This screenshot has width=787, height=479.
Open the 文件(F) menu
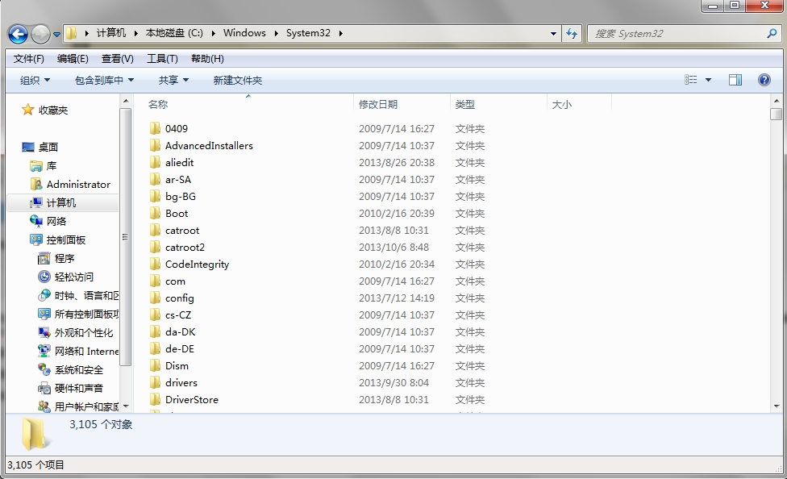click(29, 58)
